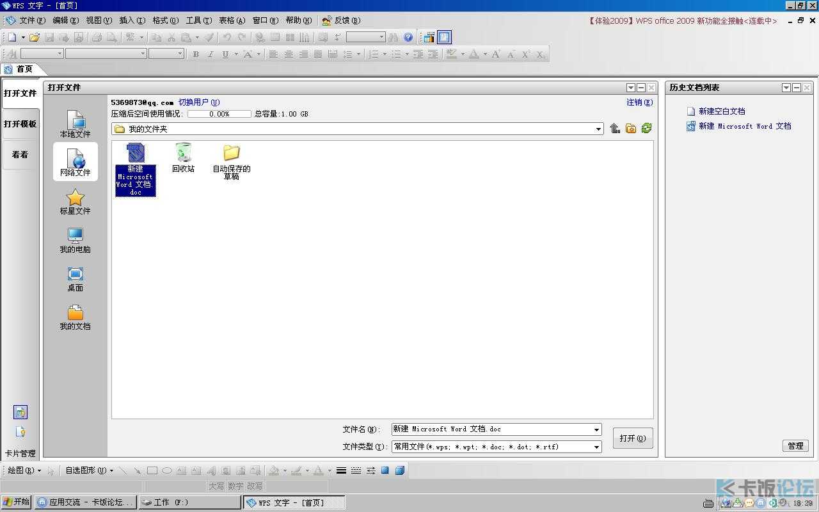This screenshot has width=819, height=512.
Task: Click the highlight color button
Action: [452, 54]
